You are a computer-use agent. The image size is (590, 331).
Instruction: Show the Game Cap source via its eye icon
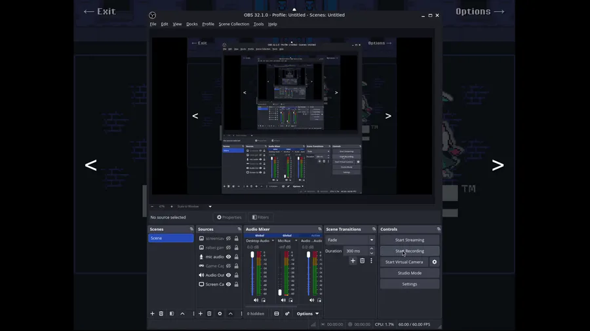coord(228,266)
